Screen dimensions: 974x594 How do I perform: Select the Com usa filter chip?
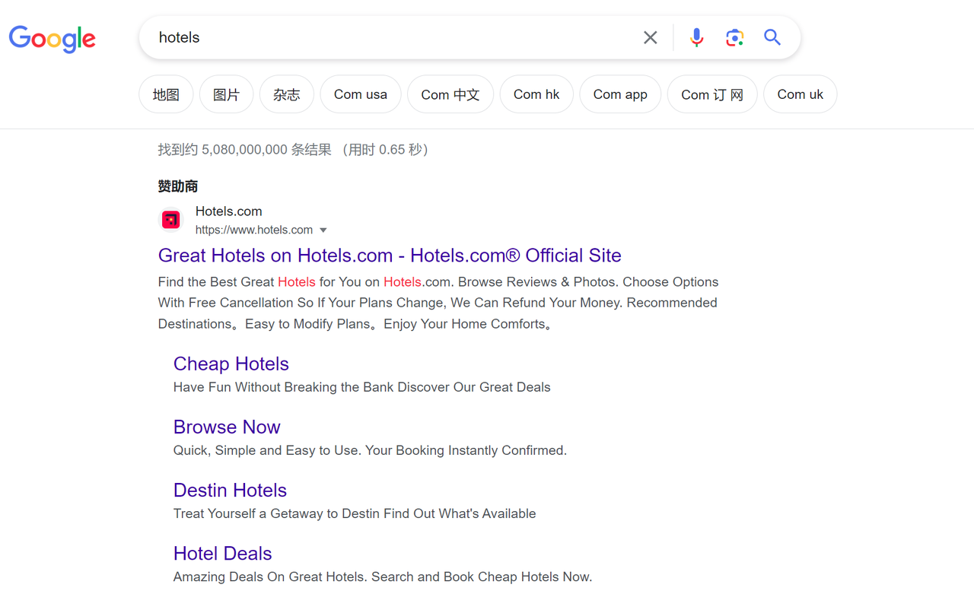click(360, 94)
